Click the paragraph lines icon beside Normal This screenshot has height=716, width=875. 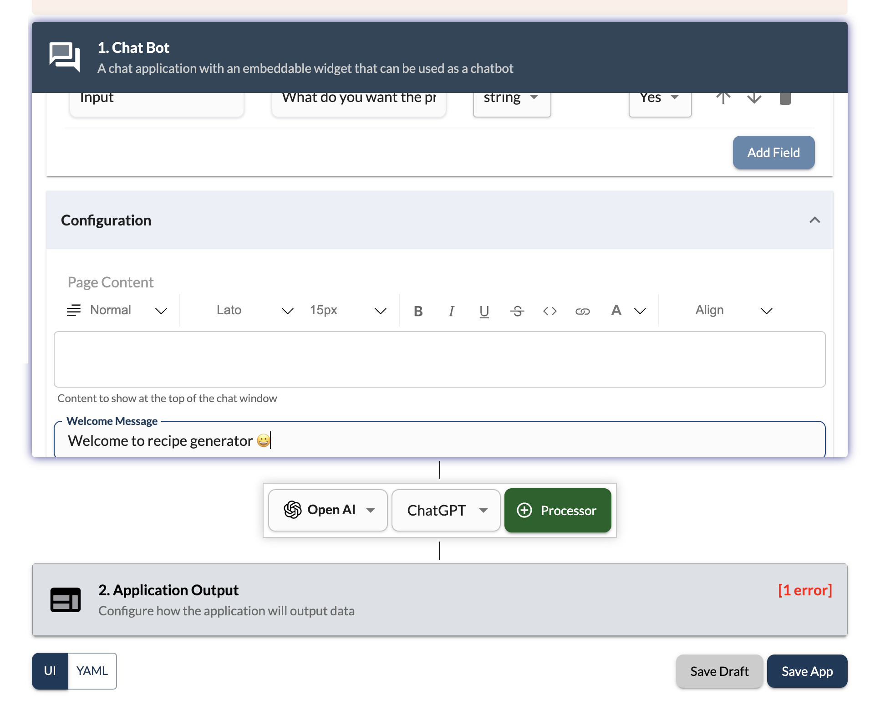74,310
